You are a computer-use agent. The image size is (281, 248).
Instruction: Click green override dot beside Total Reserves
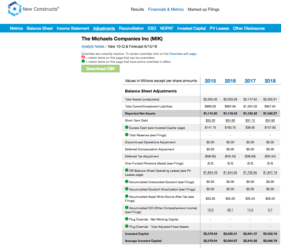[x=127, y=135]
